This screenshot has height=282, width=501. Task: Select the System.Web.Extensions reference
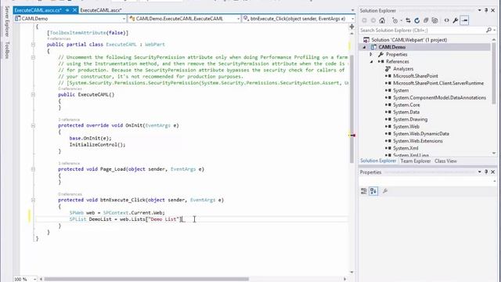coord(417,141)
